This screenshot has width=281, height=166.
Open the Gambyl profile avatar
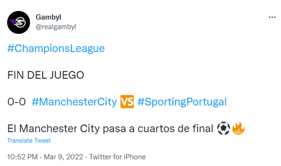[x=19, y=22]
